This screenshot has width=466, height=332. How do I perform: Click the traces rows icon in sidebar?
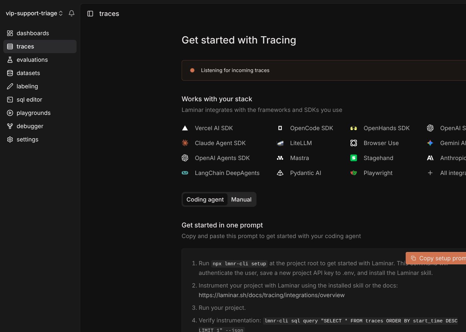click(x=10, y=46)
